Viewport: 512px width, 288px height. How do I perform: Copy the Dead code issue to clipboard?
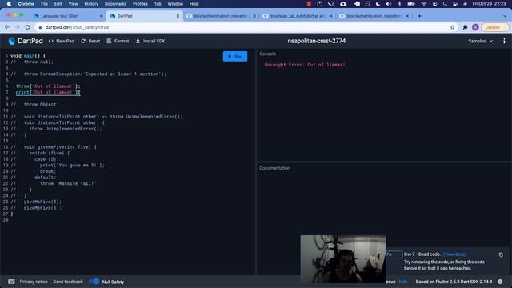501,254
